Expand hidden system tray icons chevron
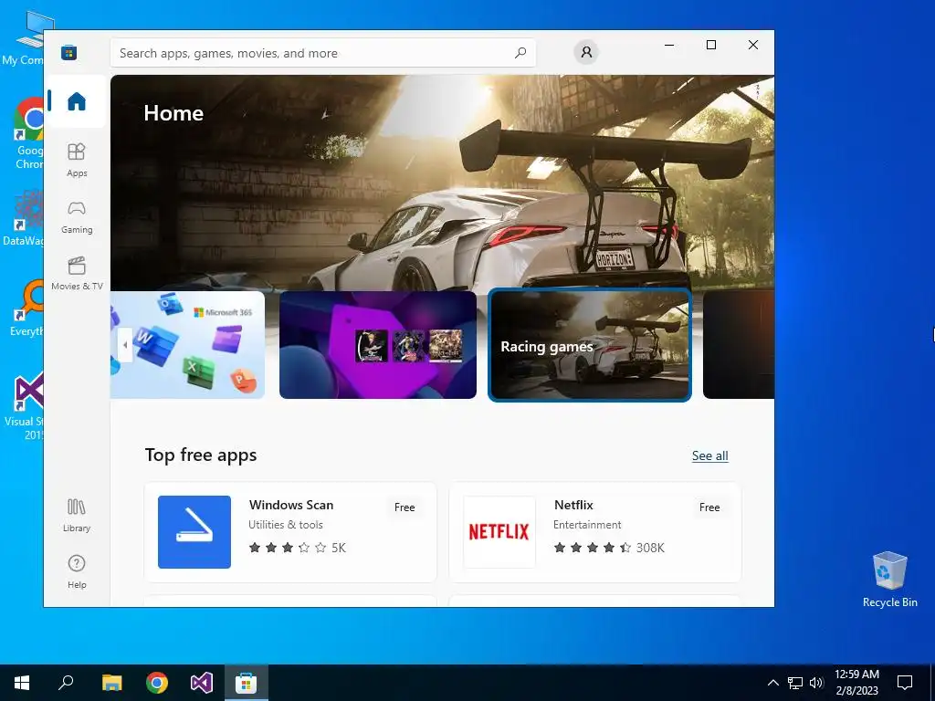This screenshot has height=701, width=935. [x=772, y=683]
